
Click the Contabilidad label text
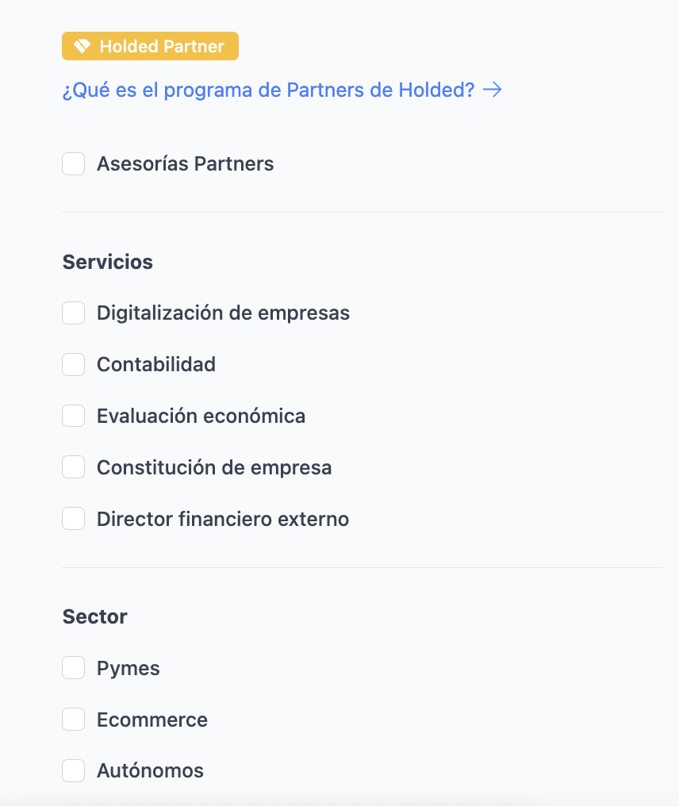156,364
